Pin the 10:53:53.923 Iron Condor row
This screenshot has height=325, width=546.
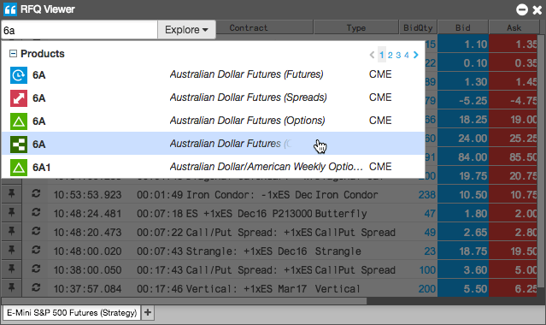(11, 193)
